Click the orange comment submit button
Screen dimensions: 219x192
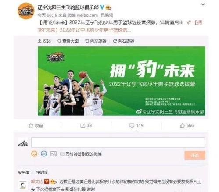[195, 155]
